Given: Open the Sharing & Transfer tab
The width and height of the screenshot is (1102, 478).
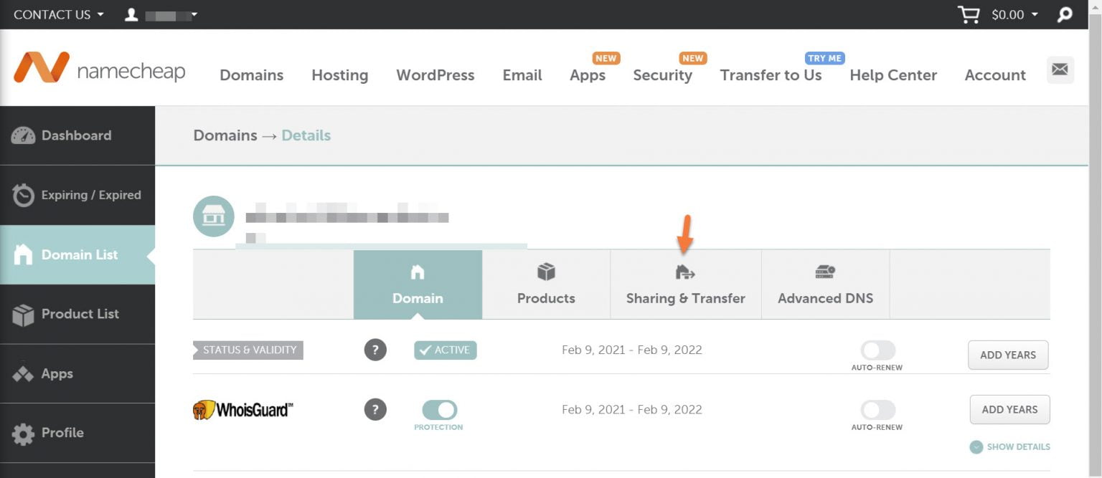Looking at the screenshot, I should pyautogui.click(x=684, y=285).
